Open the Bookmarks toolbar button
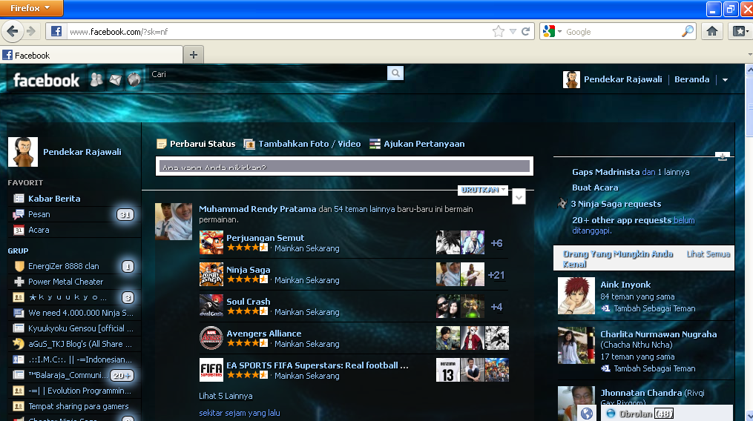The height and width of the screenshot is (421, 753). (740, 32)
